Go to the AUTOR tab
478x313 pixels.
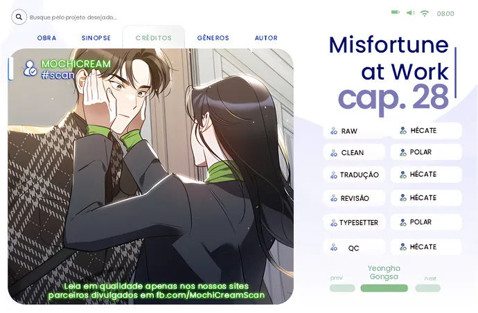coord(266,38)
